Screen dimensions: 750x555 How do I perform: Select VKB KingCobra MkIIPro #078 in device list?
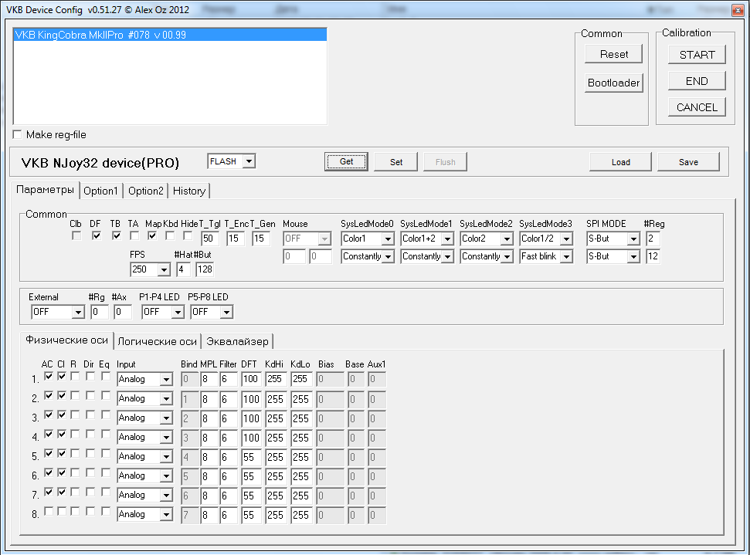click(170, 35)
